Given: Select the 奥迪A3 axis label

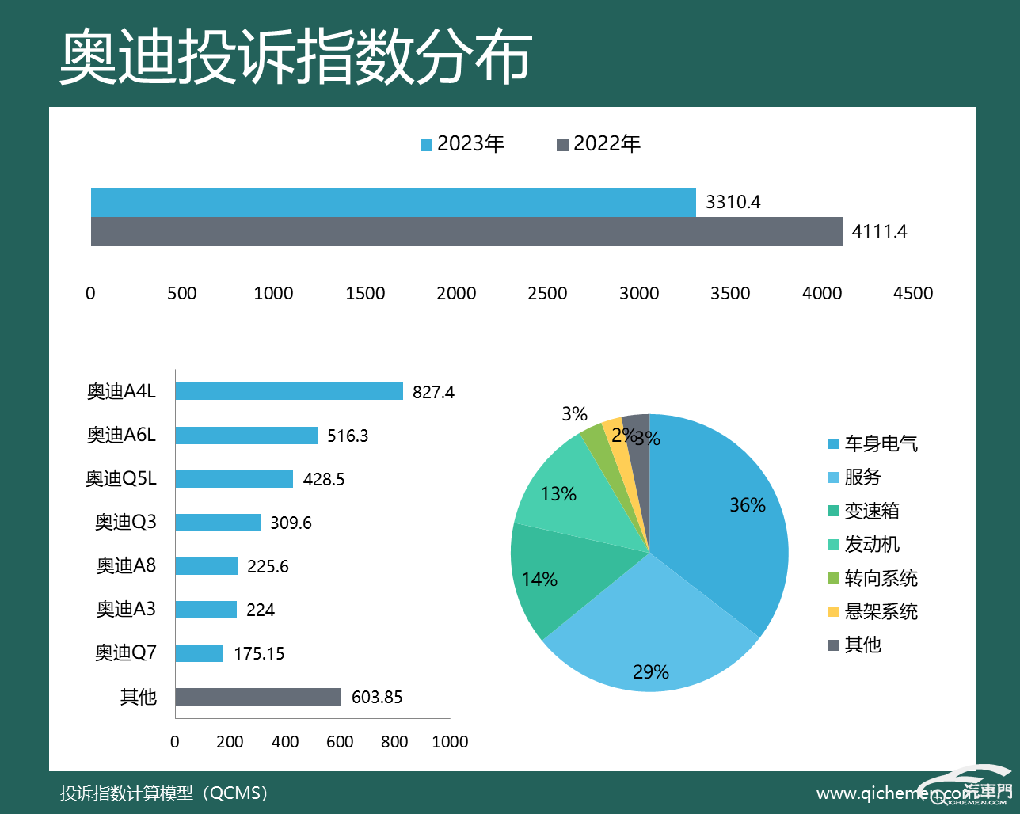Looking at the screenshot, I should point(127,609).
